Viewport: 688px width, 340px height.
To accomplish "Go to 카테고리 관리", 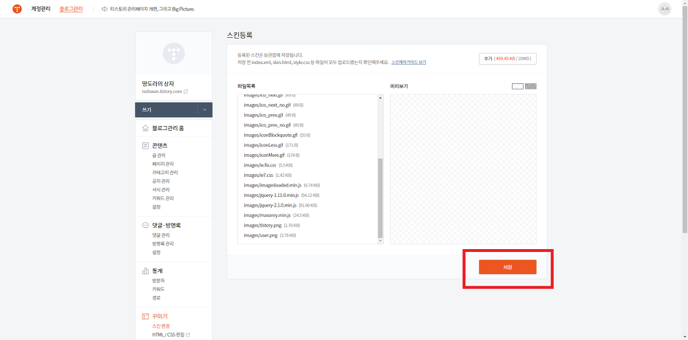I will (x=164, y=173).
